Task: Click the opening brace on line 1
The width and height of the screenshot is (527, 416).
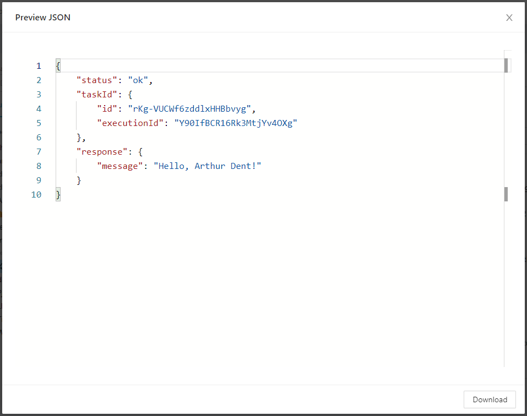Action: 58,66
